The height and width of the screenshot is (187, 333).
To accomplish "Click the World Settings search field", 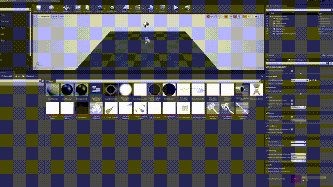I will 297,63.
